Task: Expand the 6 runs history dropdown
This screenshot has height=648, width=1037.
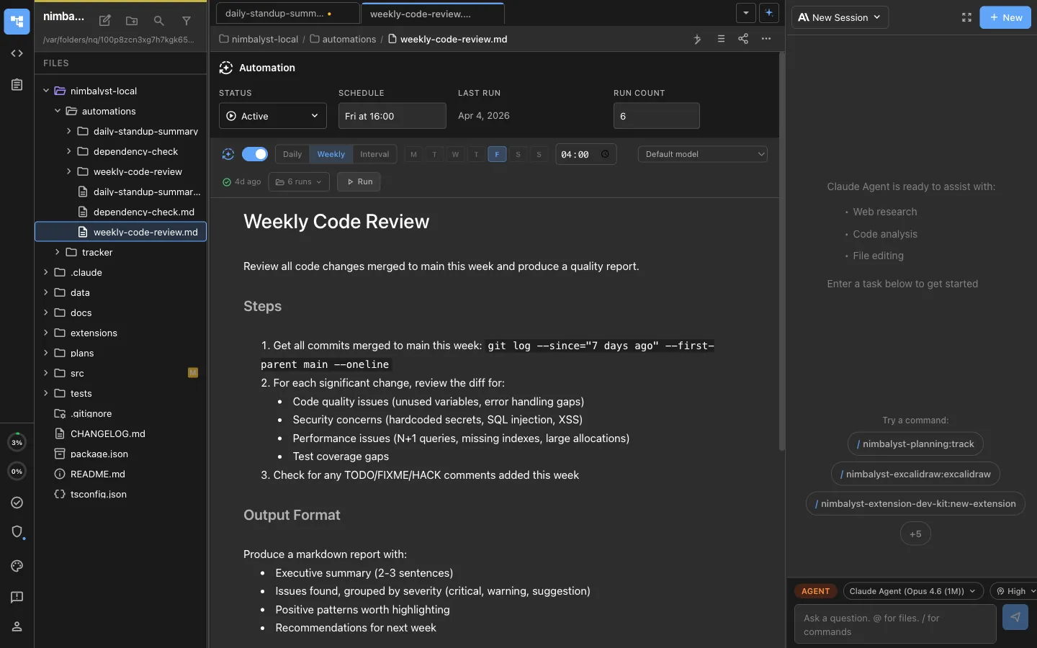Action: 298,181
